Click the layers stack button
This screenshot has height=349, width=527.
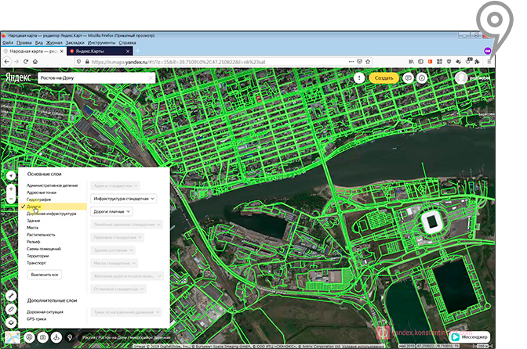point(11,322)
